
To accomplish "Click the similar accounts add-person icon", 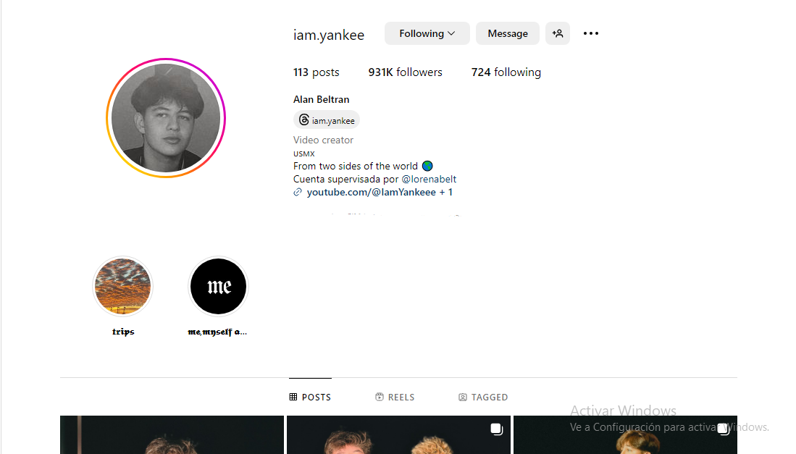I will tap(558, 33).
